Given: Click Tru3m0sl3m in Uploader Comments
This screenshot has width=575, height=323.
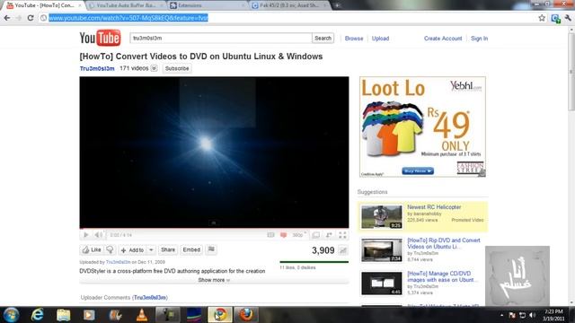Looking at the screenshot, I should pos(150,297).
